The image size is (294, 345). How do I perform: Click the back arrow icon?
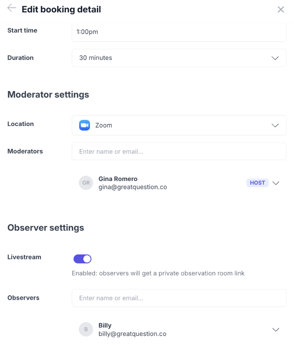(12, 8)
